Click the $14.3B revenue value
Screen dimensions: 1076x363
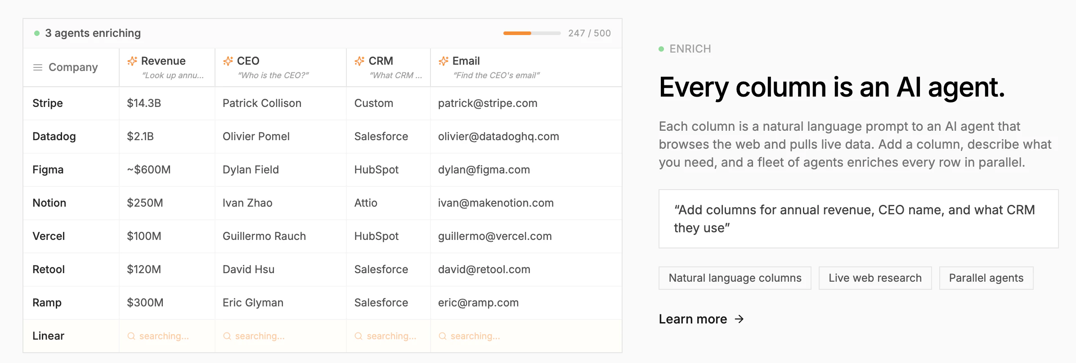(144, 103)
